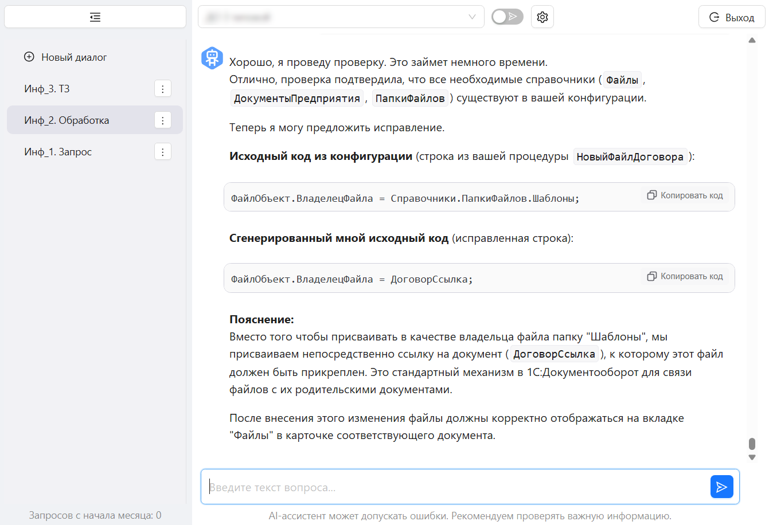Viewport: 769px width, 525px height.
Task: Collapse the sidebar using the indent icon
Action: click(95, 17)
